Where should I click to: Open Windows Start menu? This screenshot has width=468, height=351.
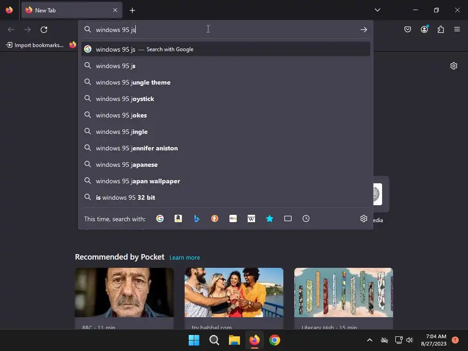[194, 340]
